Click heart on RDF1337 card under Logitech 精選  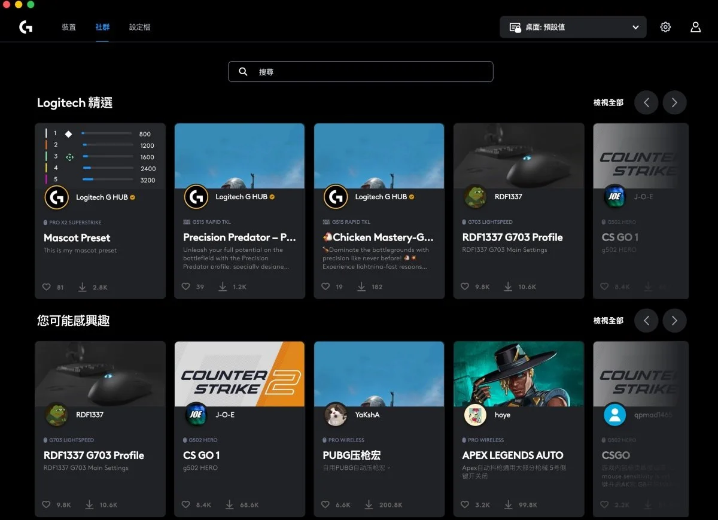click(x=465, y=287)
